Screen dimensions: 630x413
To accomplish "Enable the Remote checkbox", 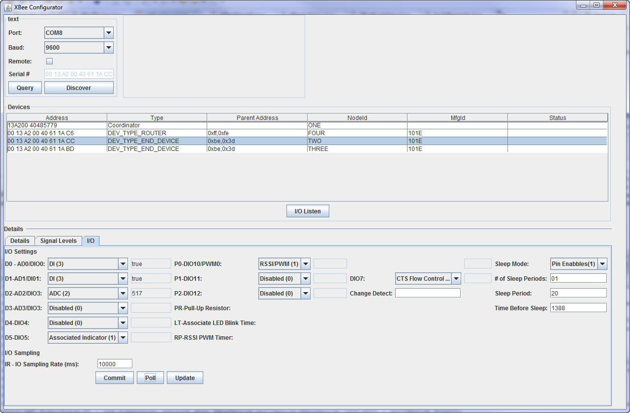I will pyautogui.click(x=49, y=61).
